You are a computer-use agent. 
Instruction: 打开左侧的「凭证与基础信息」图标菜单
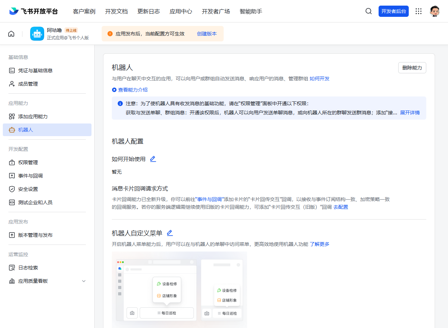pos(12,70)
